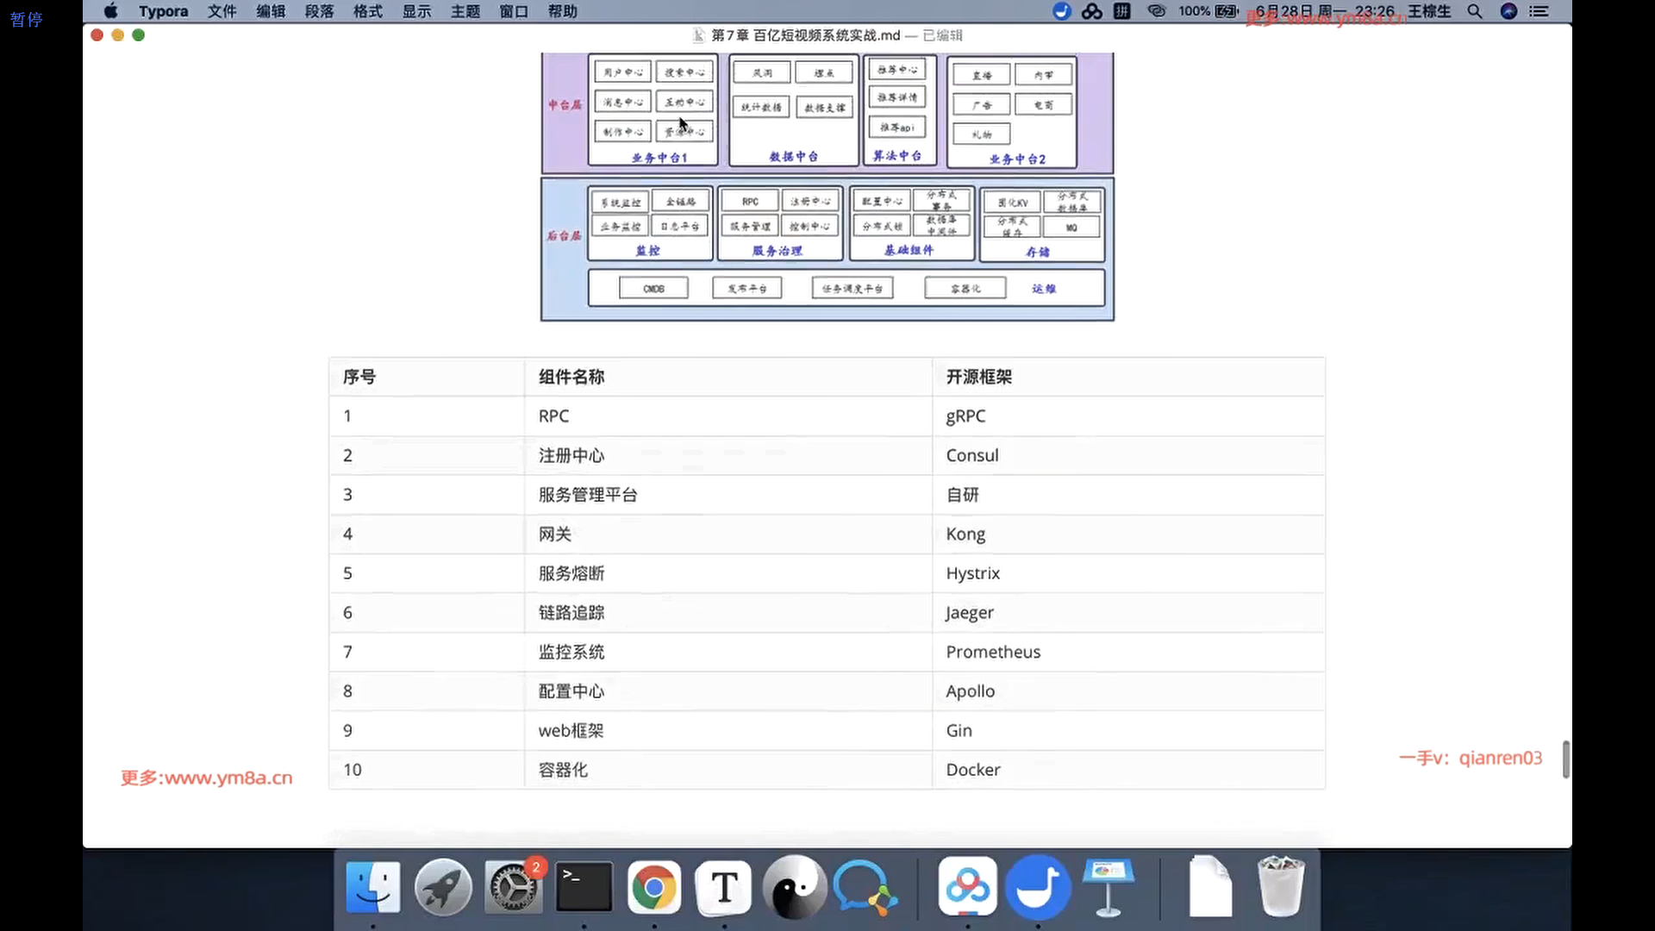Open Baidu Netdisk cloud icon in dock

click(x=967, y=887)
